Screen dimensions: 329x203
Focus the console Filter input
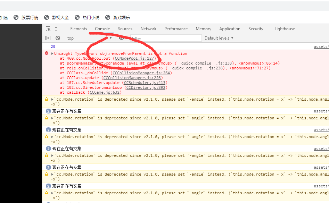[x=166, y=38]
